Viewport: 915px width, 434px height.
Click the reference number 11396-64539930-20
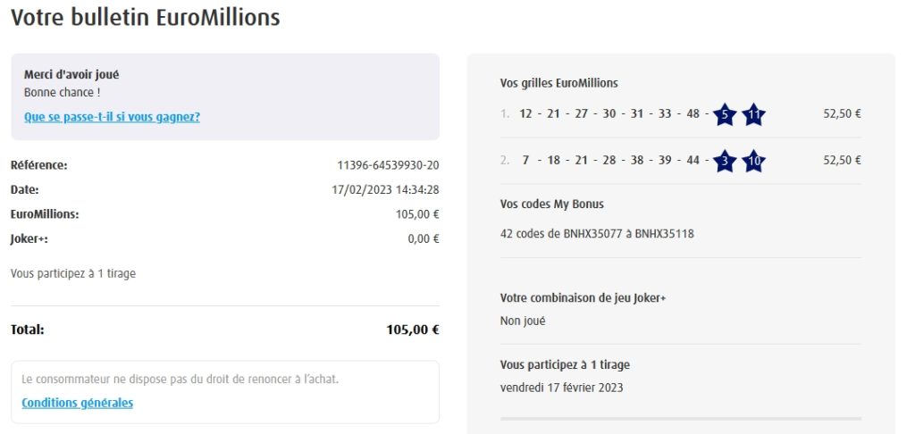point(388,165)
